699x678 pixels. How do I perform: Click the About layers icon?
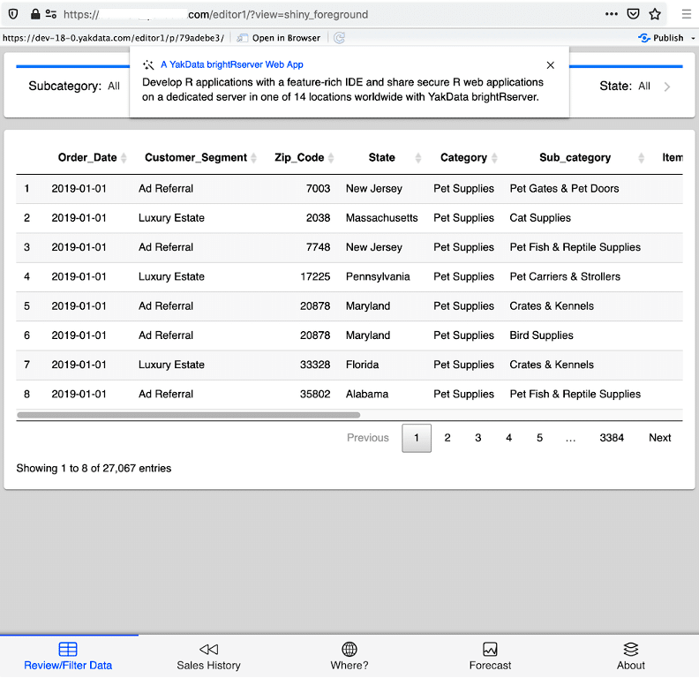[x=630, y=649]
